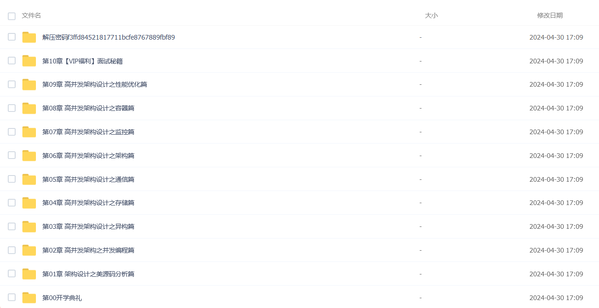Open the 第07章 监控篇 folder icon
The height and width of the screenshot is (308, 599).
click(29, 132)
